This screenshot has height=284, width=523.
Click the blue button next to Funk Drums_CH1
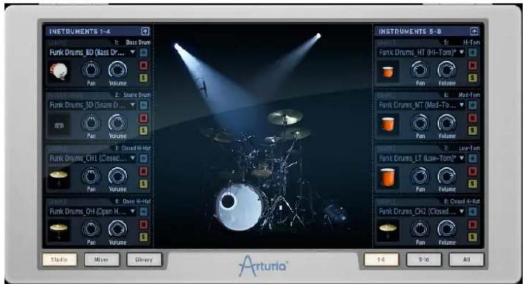click(144, 159)
